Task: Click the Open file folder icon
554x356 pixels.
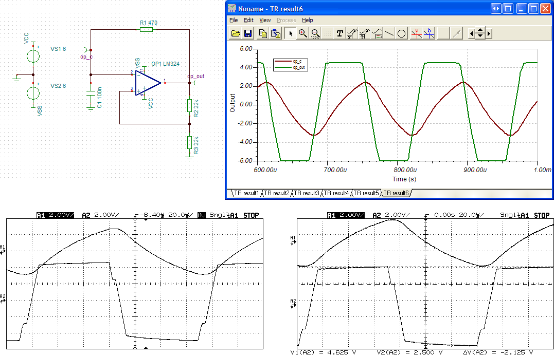Action: tap(236, 33)
